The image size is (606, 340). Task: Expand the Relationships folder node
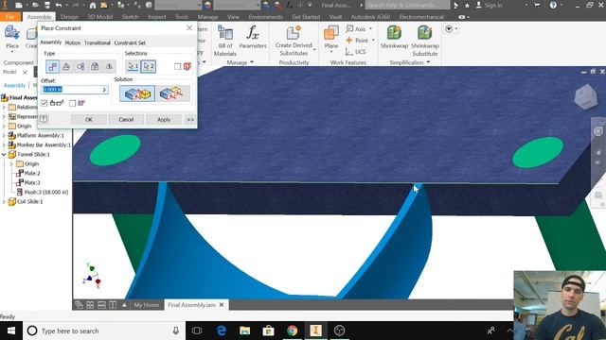(x=4, y=107)
